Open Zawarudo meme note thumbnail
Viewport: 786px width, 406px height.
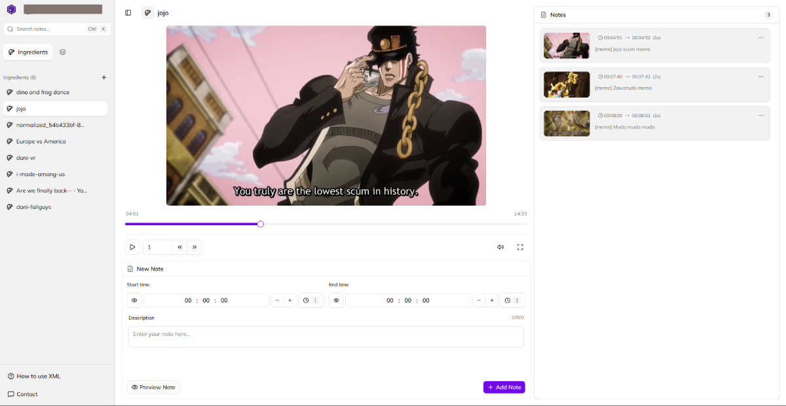567,84
